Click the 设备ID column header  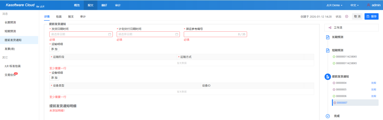click(252, 86)
